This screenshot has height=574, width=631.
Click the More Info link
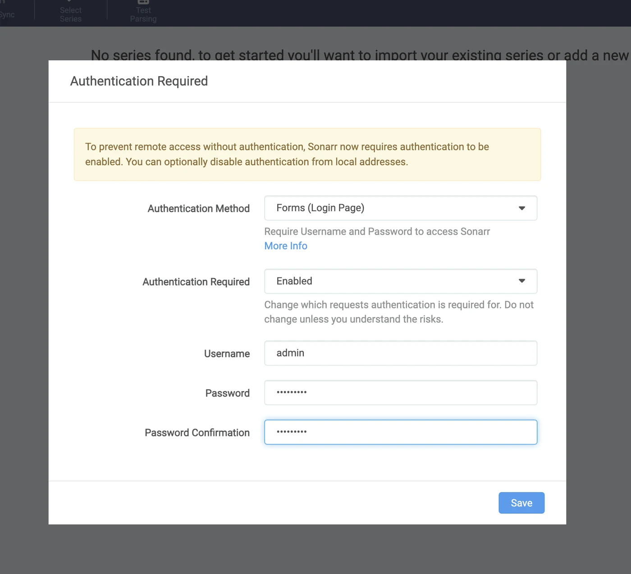286,246
